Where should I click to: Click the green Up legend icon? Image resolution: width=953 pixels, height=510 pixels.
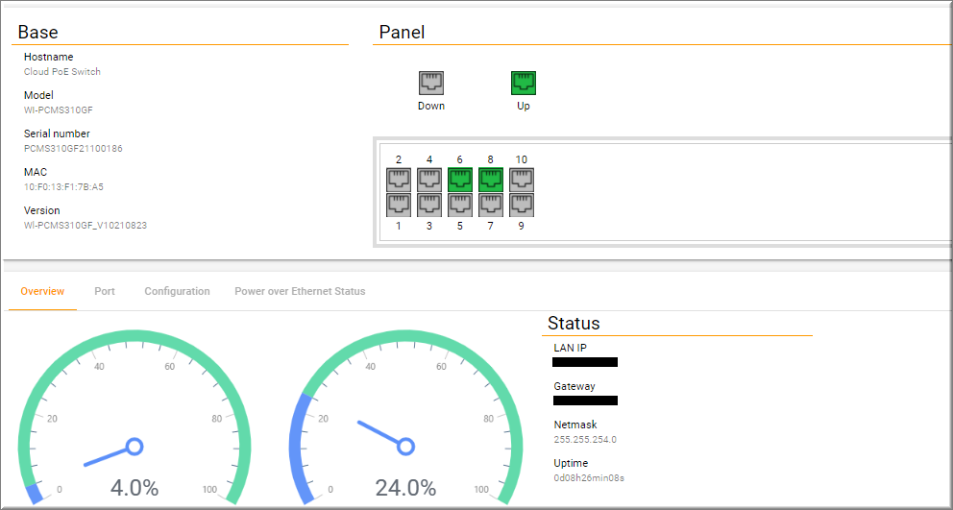coord(524,83)
